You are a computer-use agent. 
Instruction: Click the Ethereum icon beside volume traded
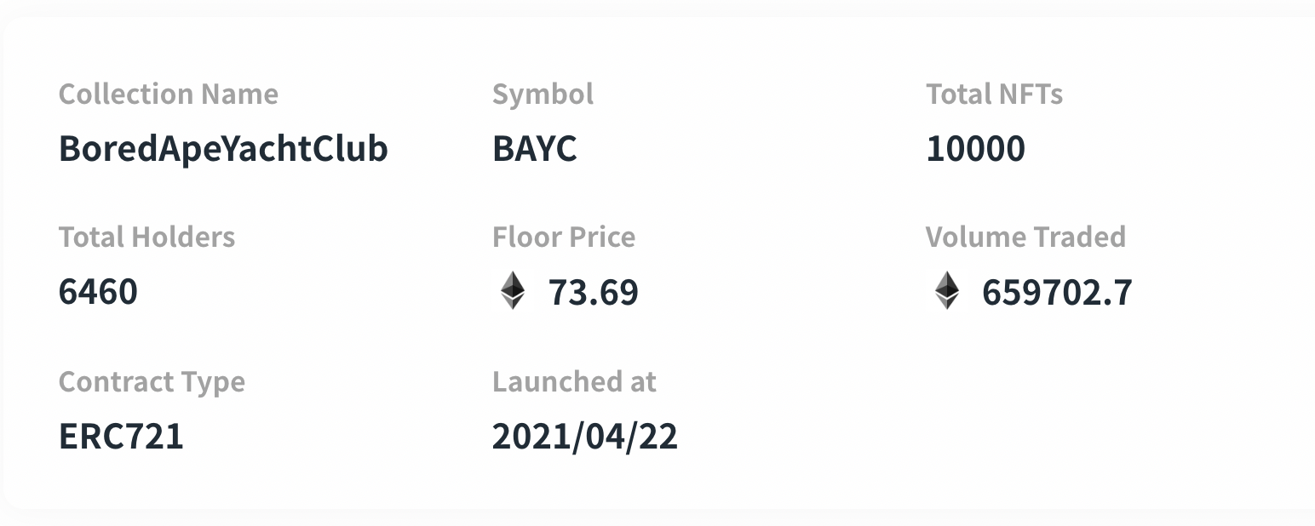click(946, 291)
